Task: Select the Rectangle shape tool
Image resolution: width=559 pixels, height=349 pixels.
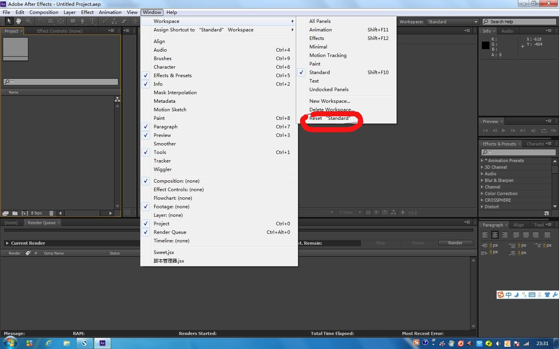Action: 73,21
